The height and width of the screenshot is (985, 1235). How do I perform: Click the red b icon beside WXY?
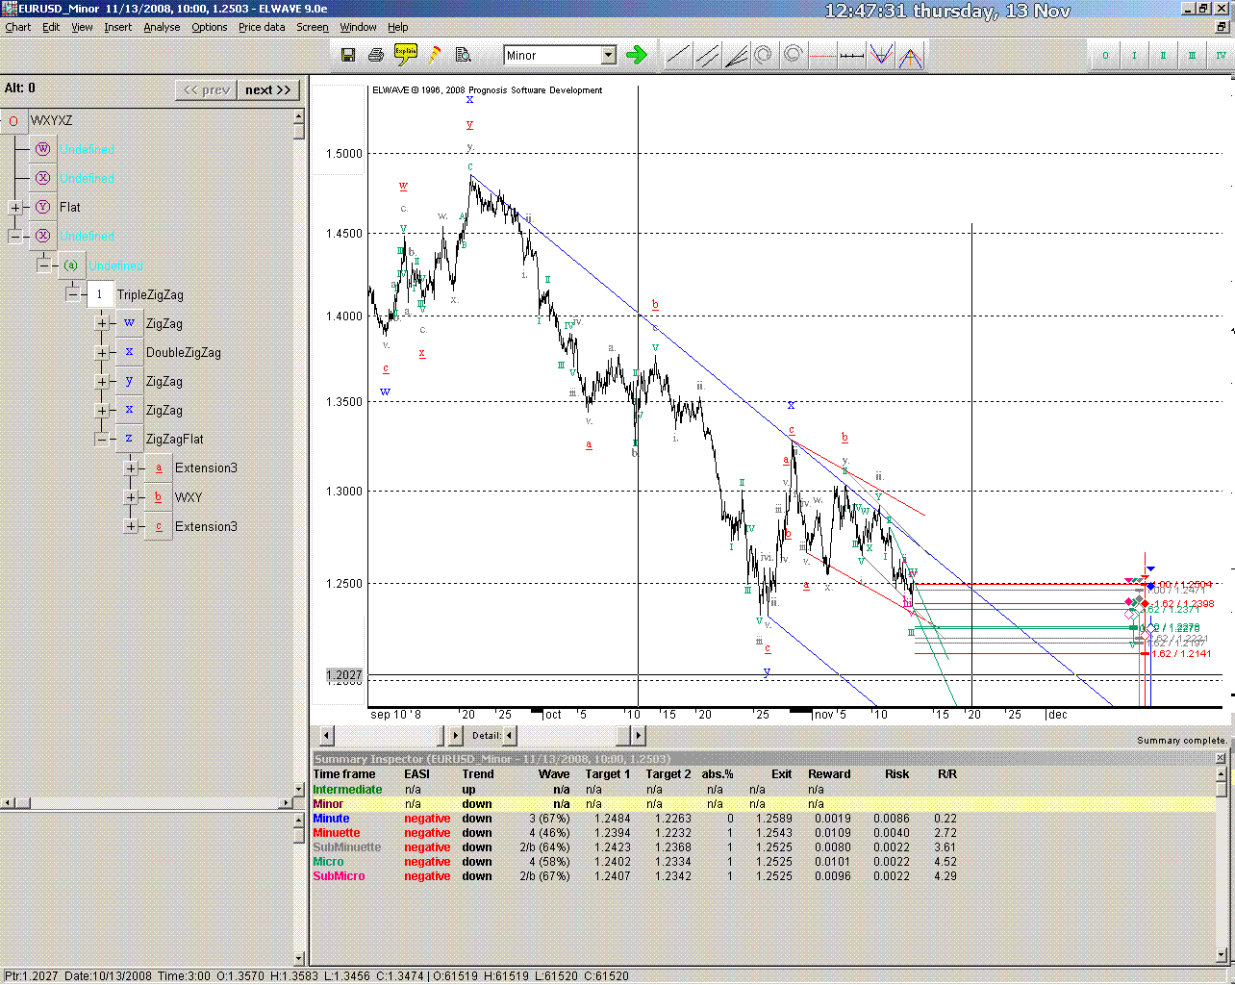click(x=158, y=497)
